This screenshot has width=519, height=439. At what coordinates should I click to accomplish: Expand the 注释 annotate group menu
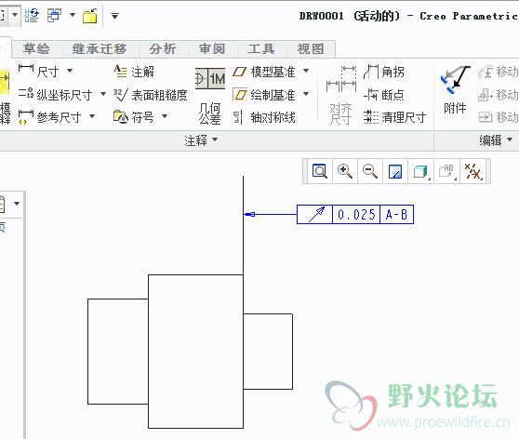(201, 140)
